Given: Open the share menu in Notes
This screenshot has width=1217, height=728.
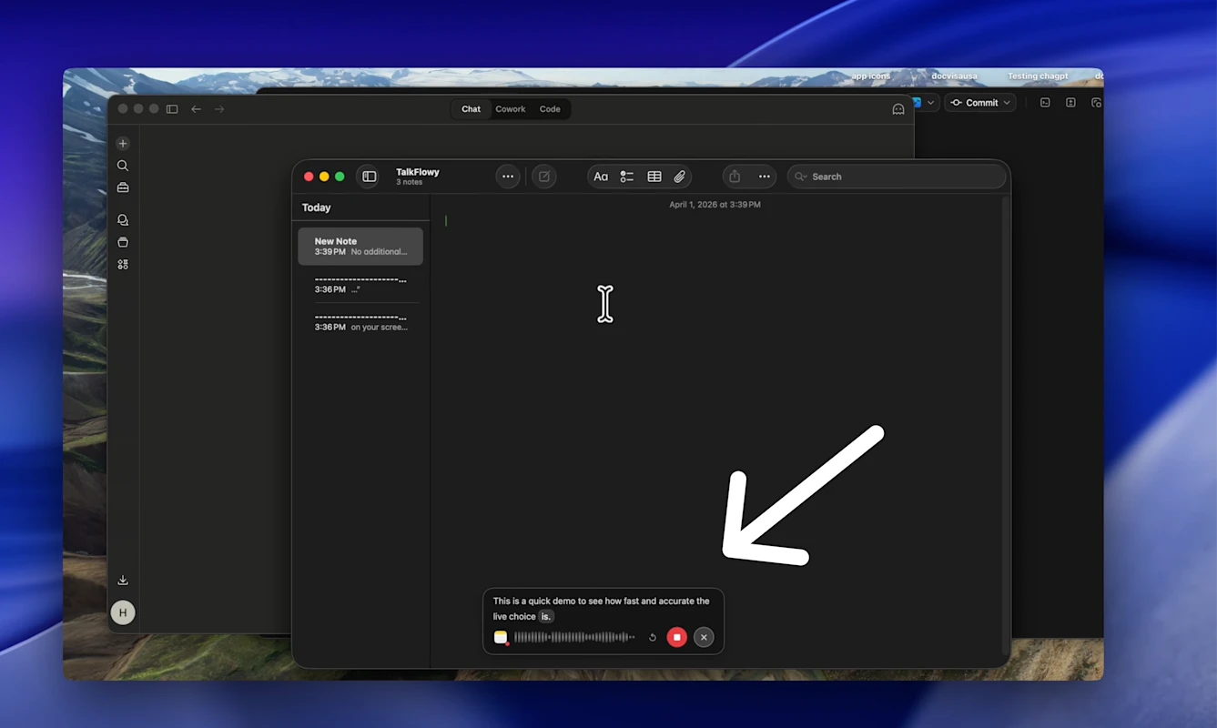Looking at the screenshot, I should [735, 177].
